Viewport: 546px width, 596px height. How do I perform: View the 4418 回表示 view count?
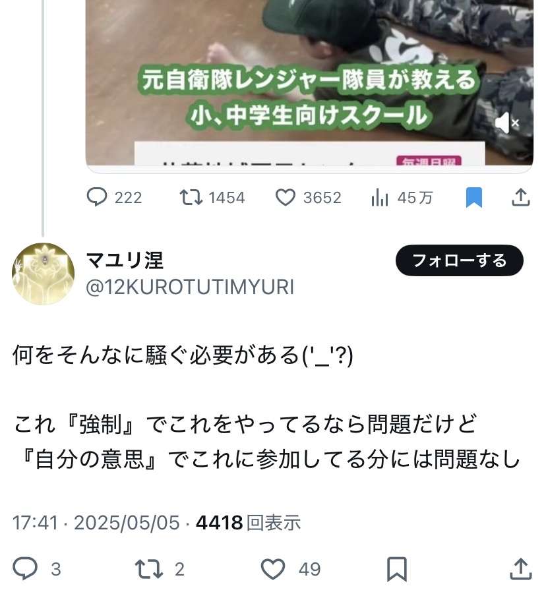[x=248, y=523]
